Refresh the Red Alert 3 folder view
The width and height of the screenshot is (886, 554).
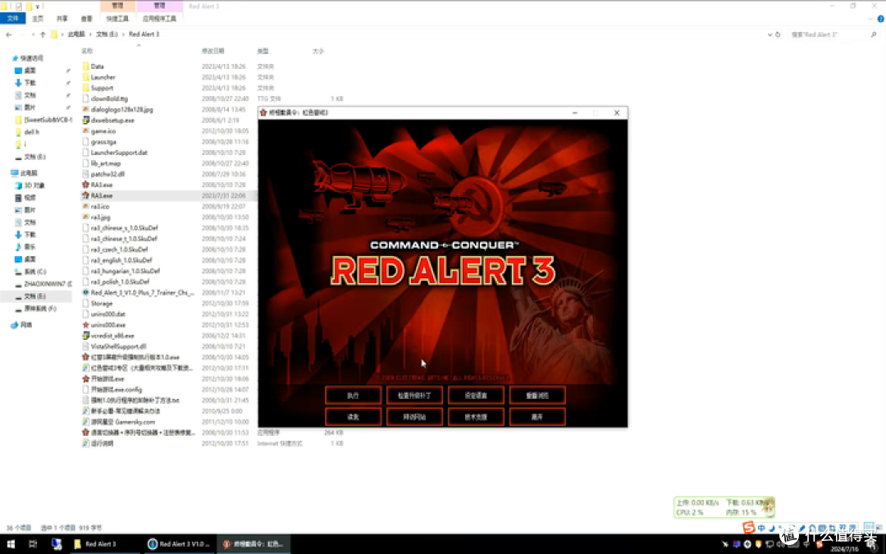pos(778,34)
